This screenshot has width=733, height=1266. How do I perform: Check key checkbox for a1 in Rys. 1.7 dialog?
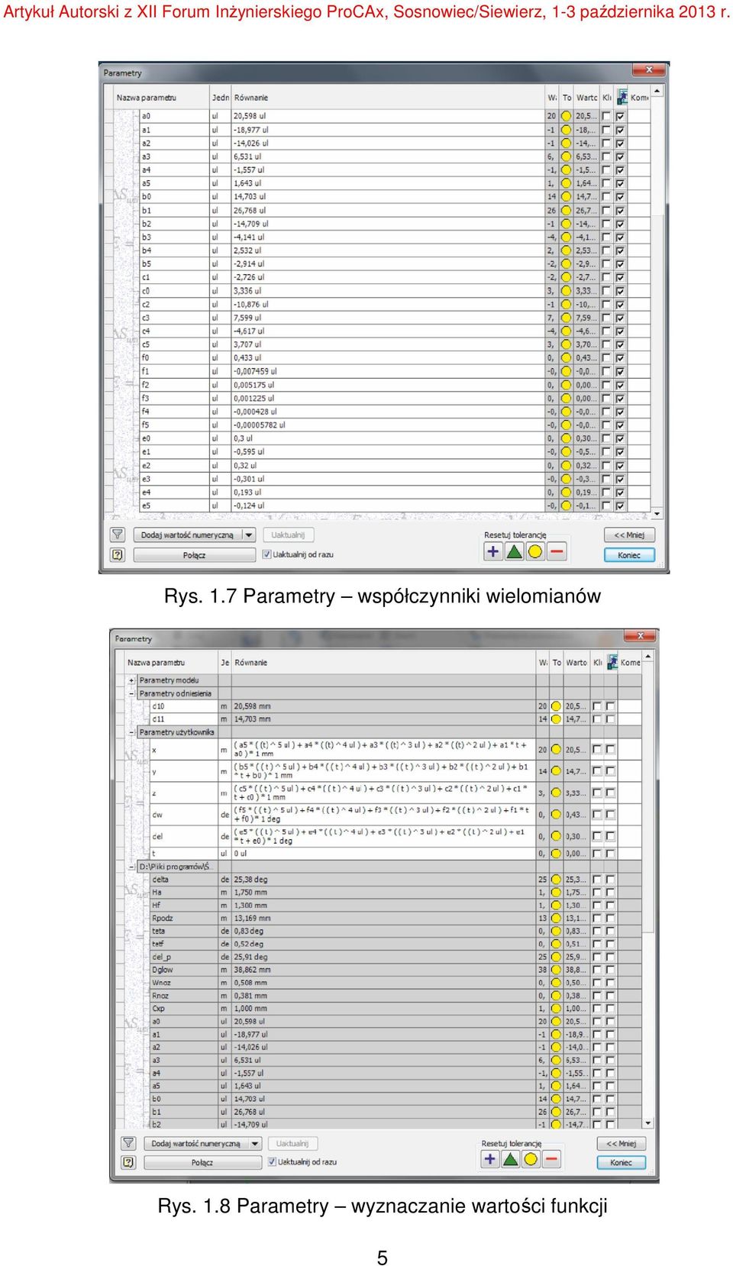[x=606, y=130]
